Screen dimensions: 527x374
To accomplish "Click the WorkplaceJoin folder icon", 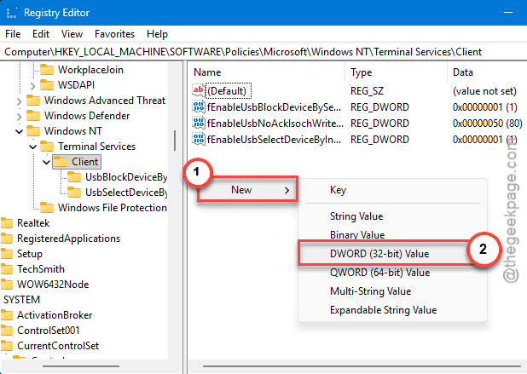I will click(x=47, y=70).
